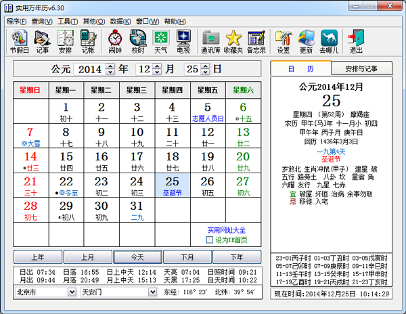Screen dimensions: 406x314
Task: Open the 记帐 accounting tool
Action: 88,41
